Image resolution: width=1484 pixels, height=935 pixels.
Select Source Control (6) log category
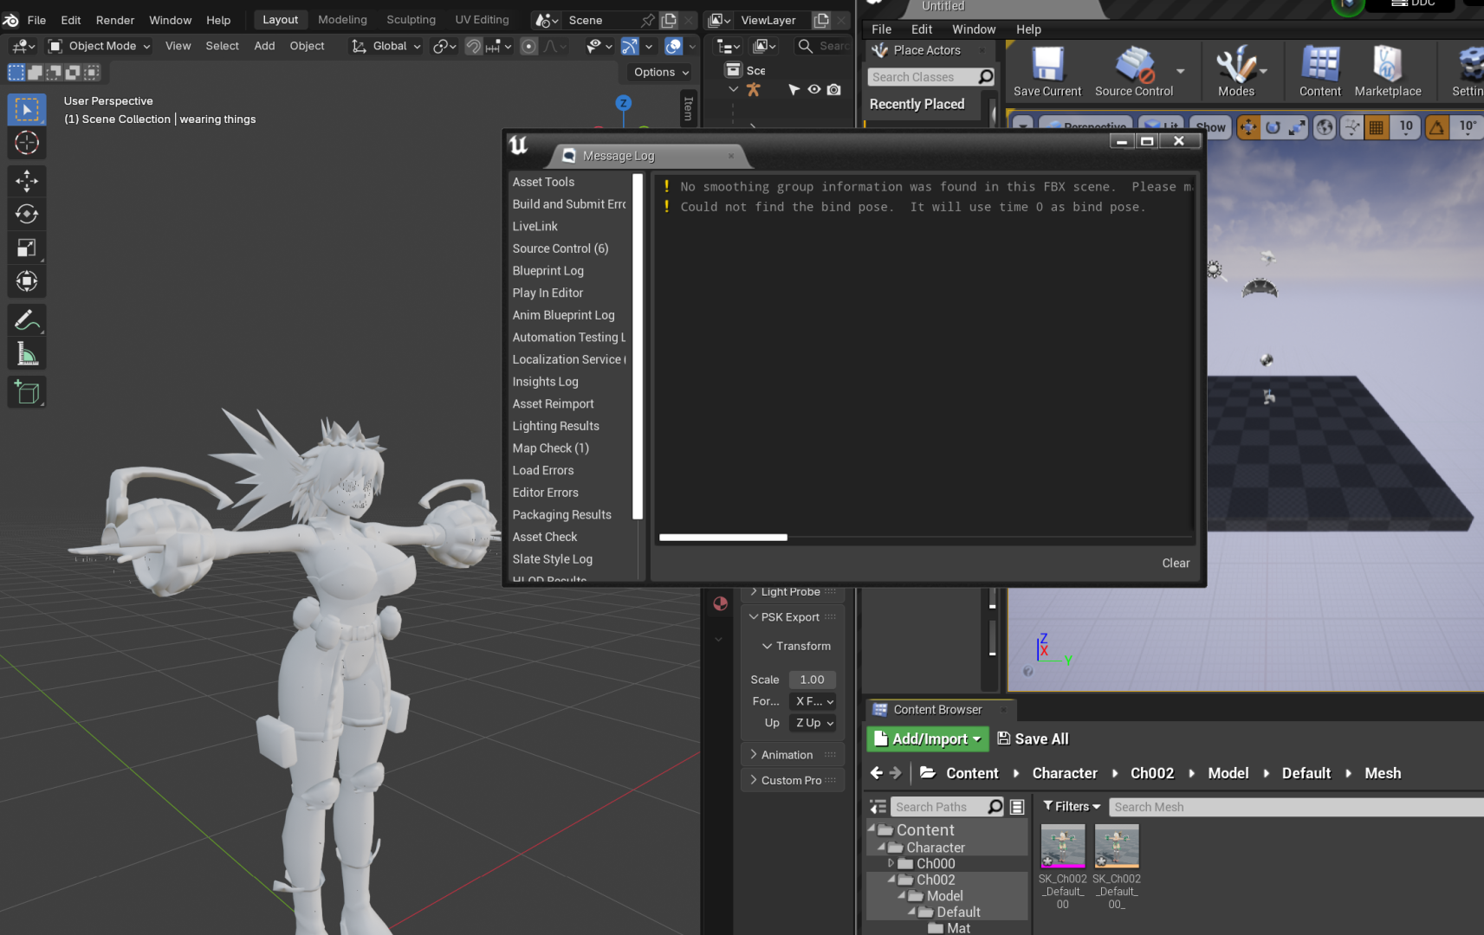[x=561, y=248]
